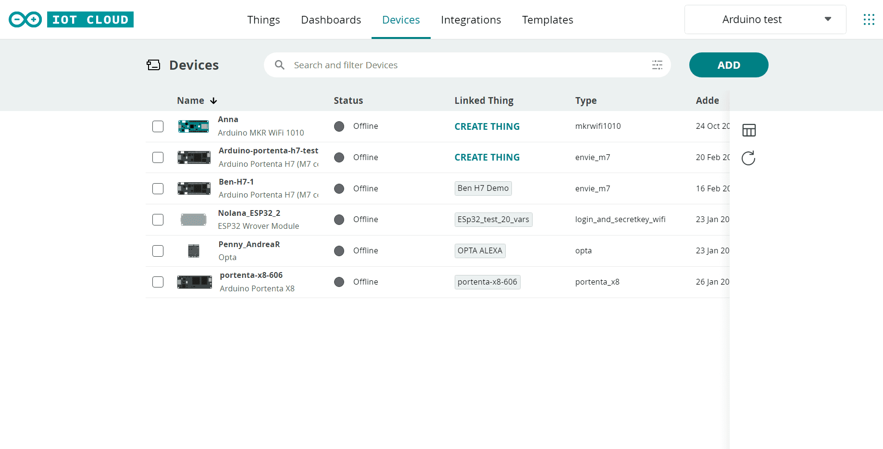
Task: Click the search magnifier icon
Action: point(280,65)
